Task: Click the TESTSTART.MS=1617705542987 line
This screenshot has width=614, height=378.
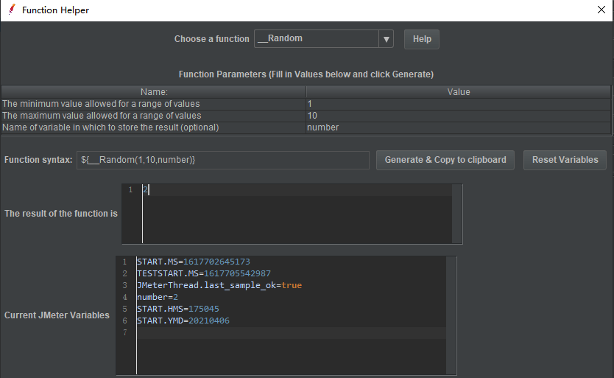Action: point(204,273)
